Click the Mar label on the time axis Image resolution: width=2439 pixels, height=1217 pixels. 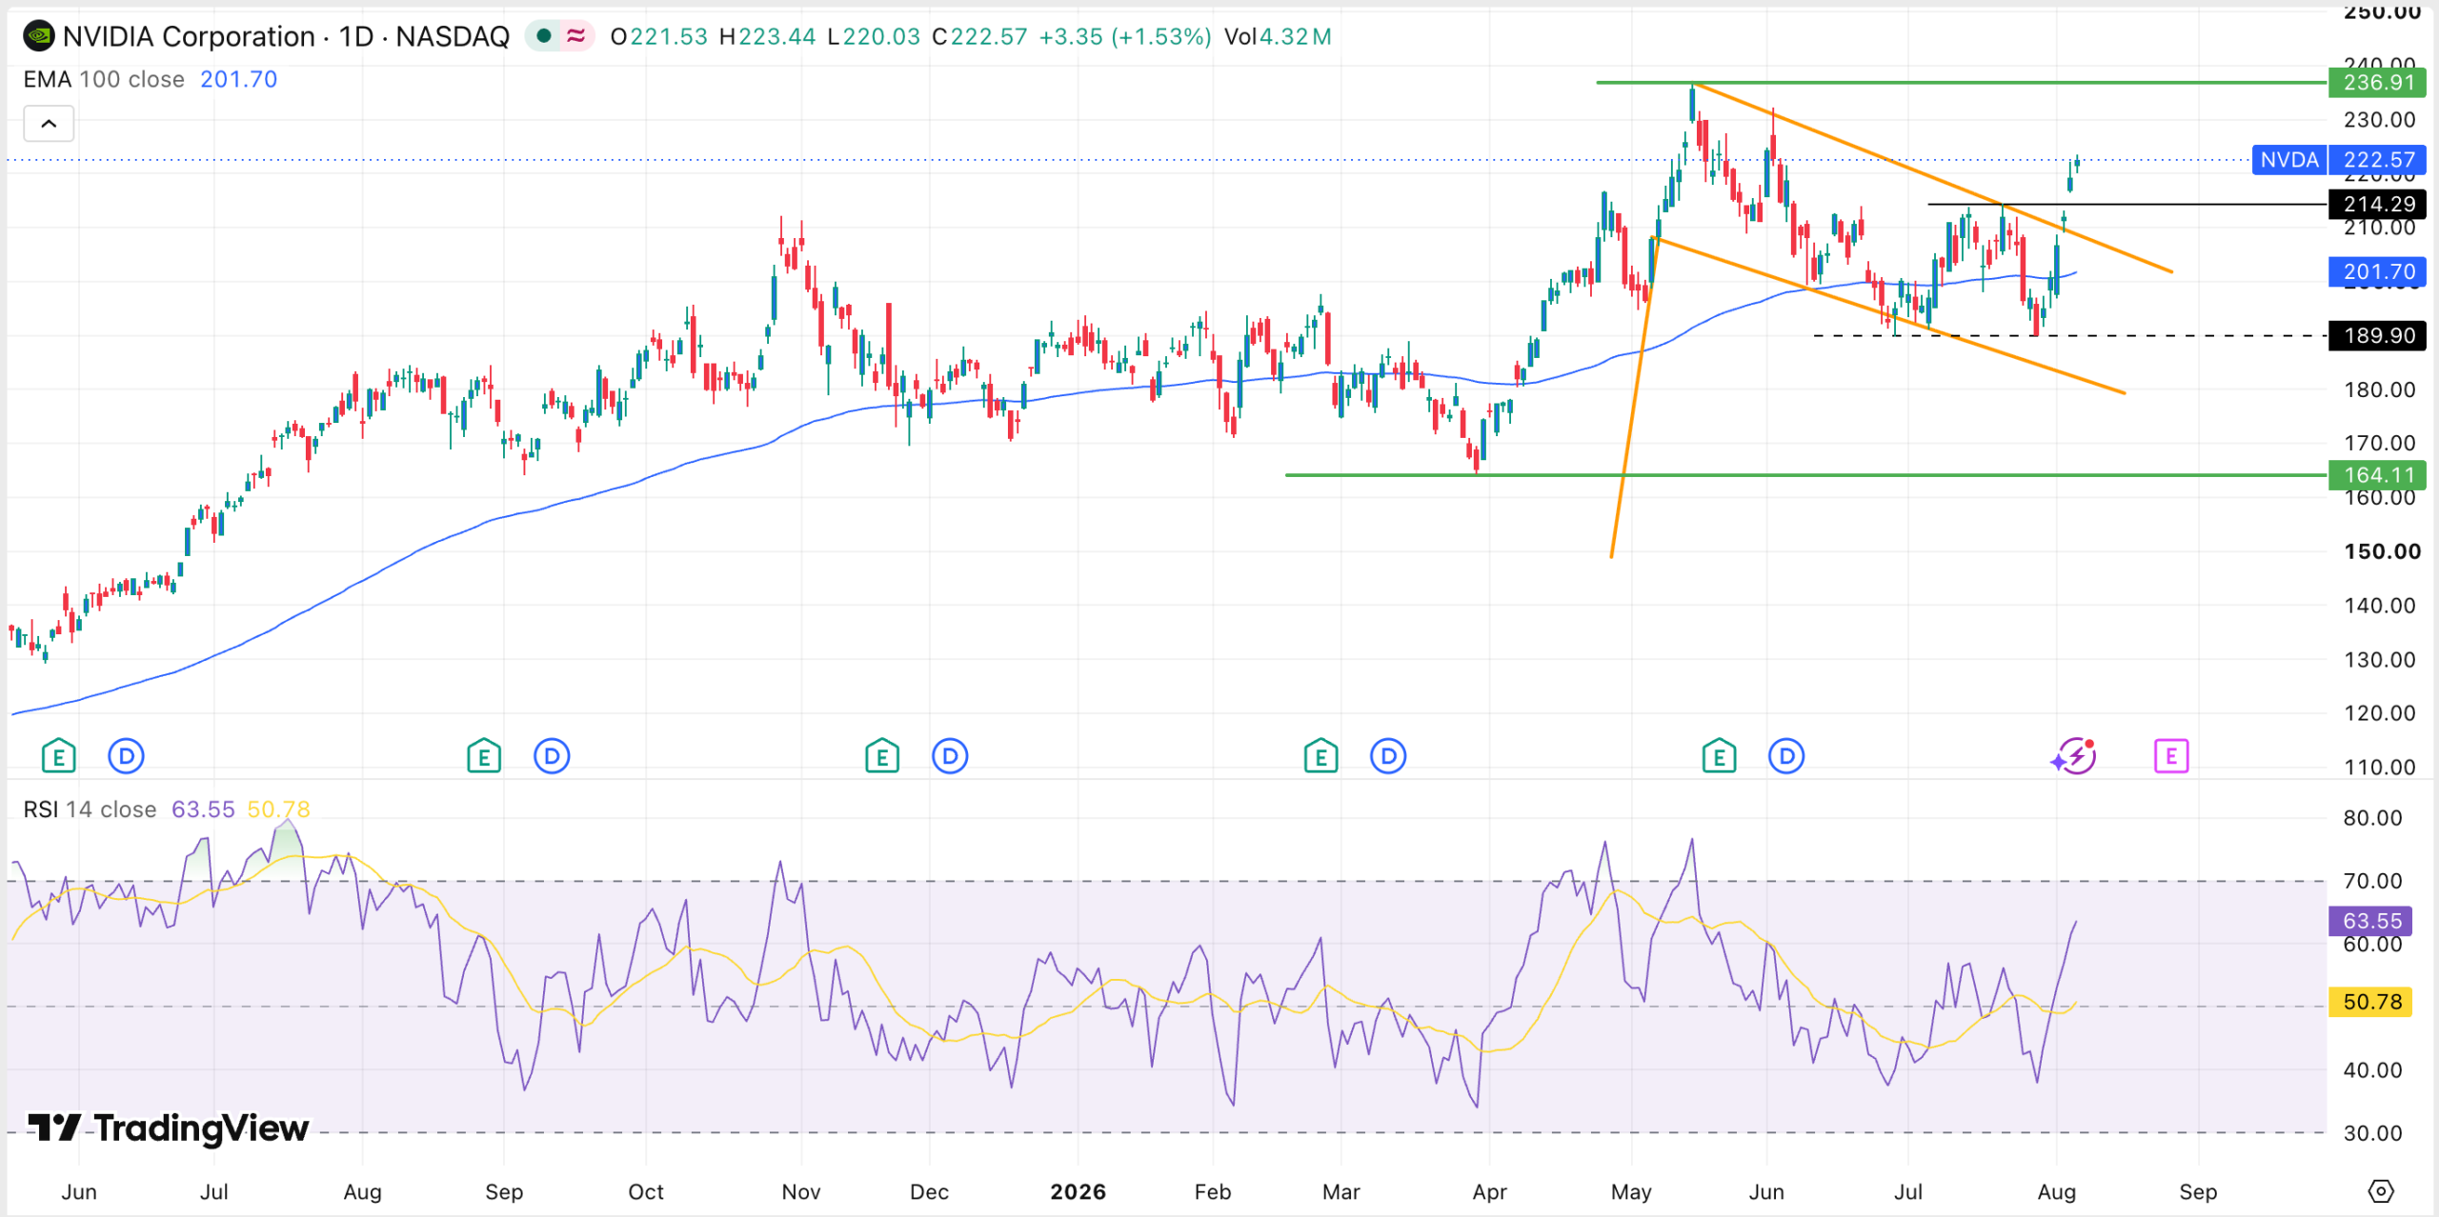1341,1191
